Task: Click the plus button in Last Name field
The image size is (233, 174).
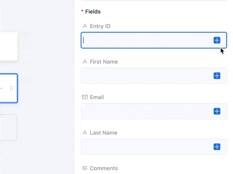Action: pos(217,147)
